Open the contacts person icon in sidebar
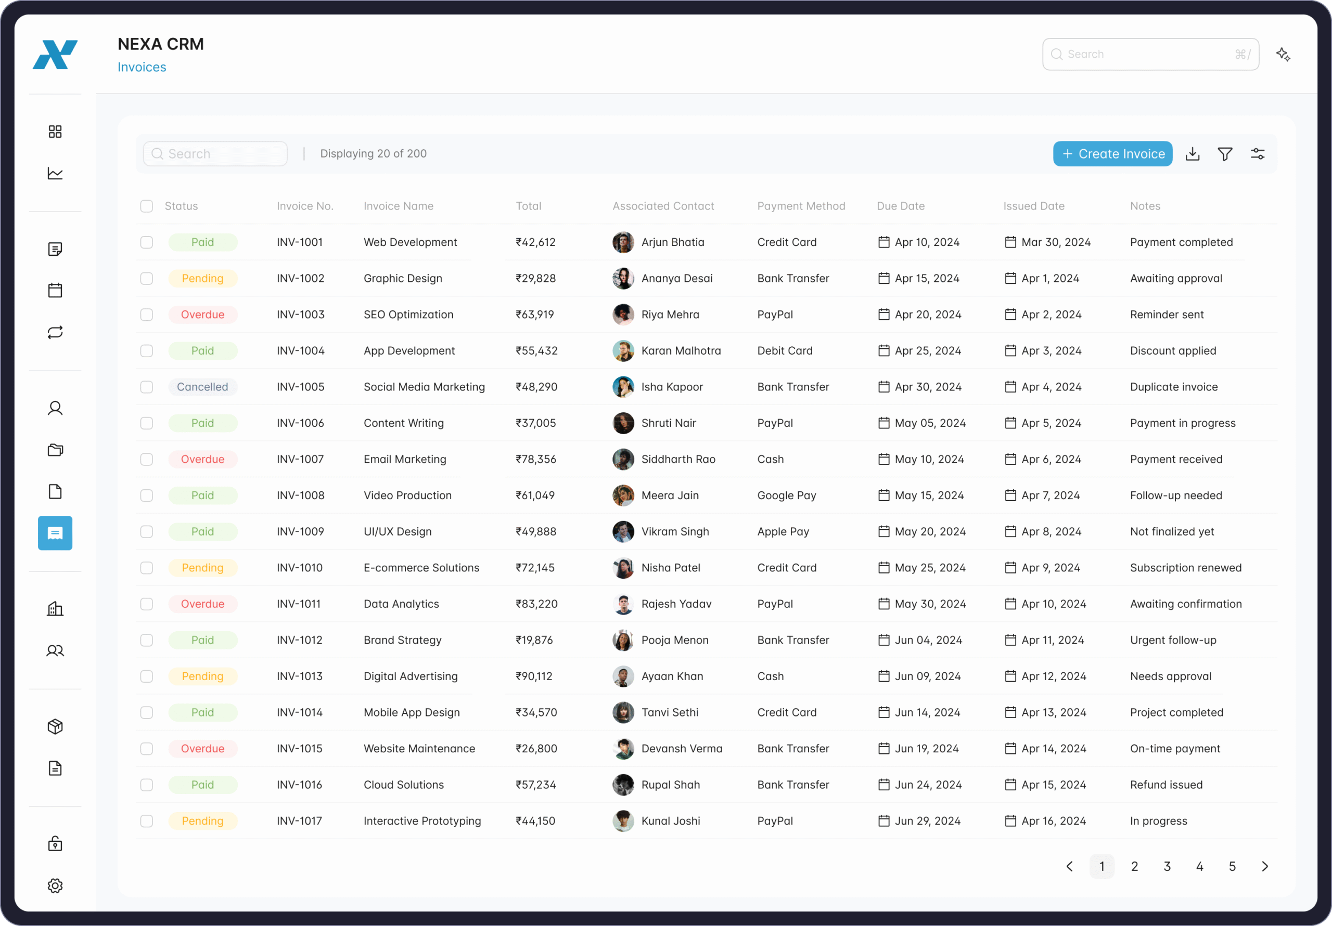 coord(55,408)
